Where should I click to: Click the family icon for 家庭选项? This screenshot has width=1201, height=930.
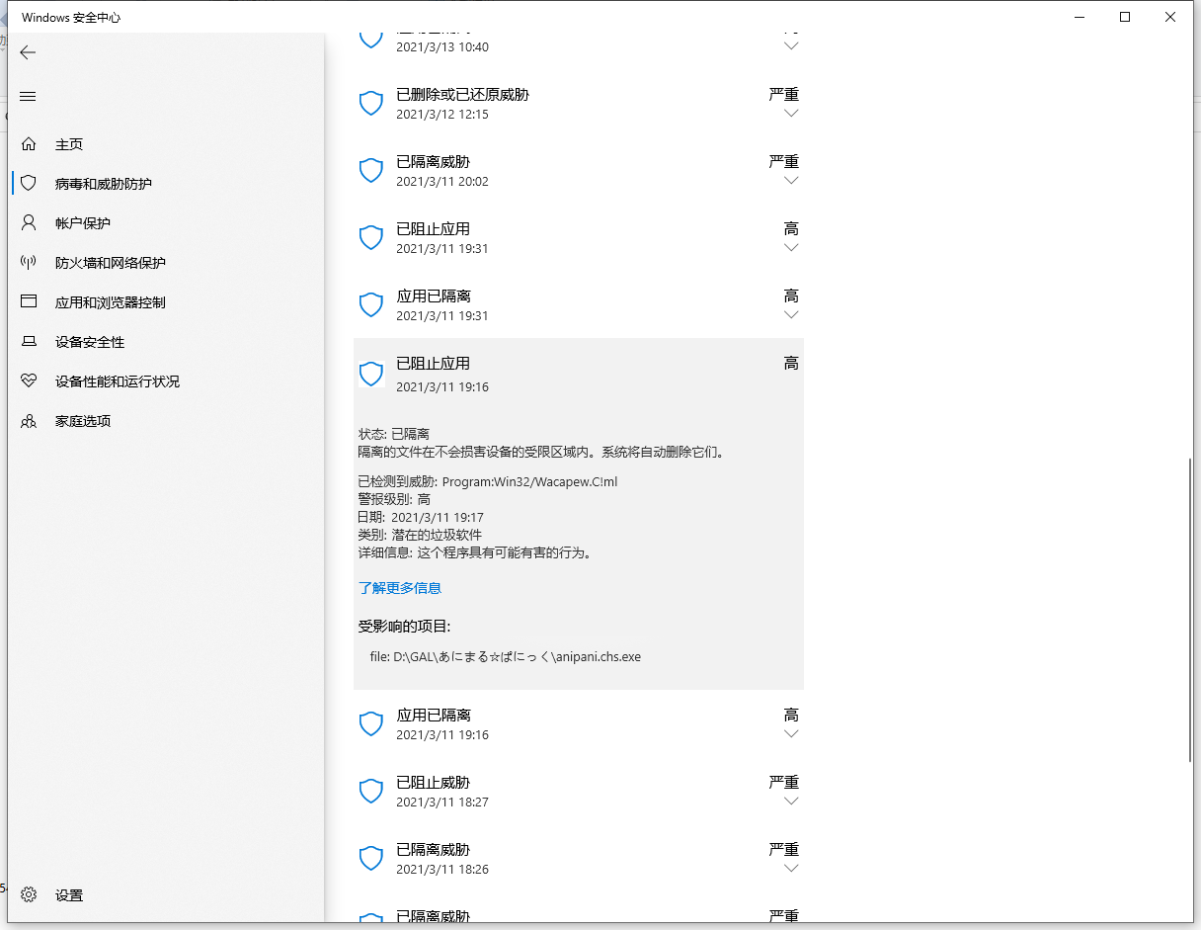click(x=29, y=420)
